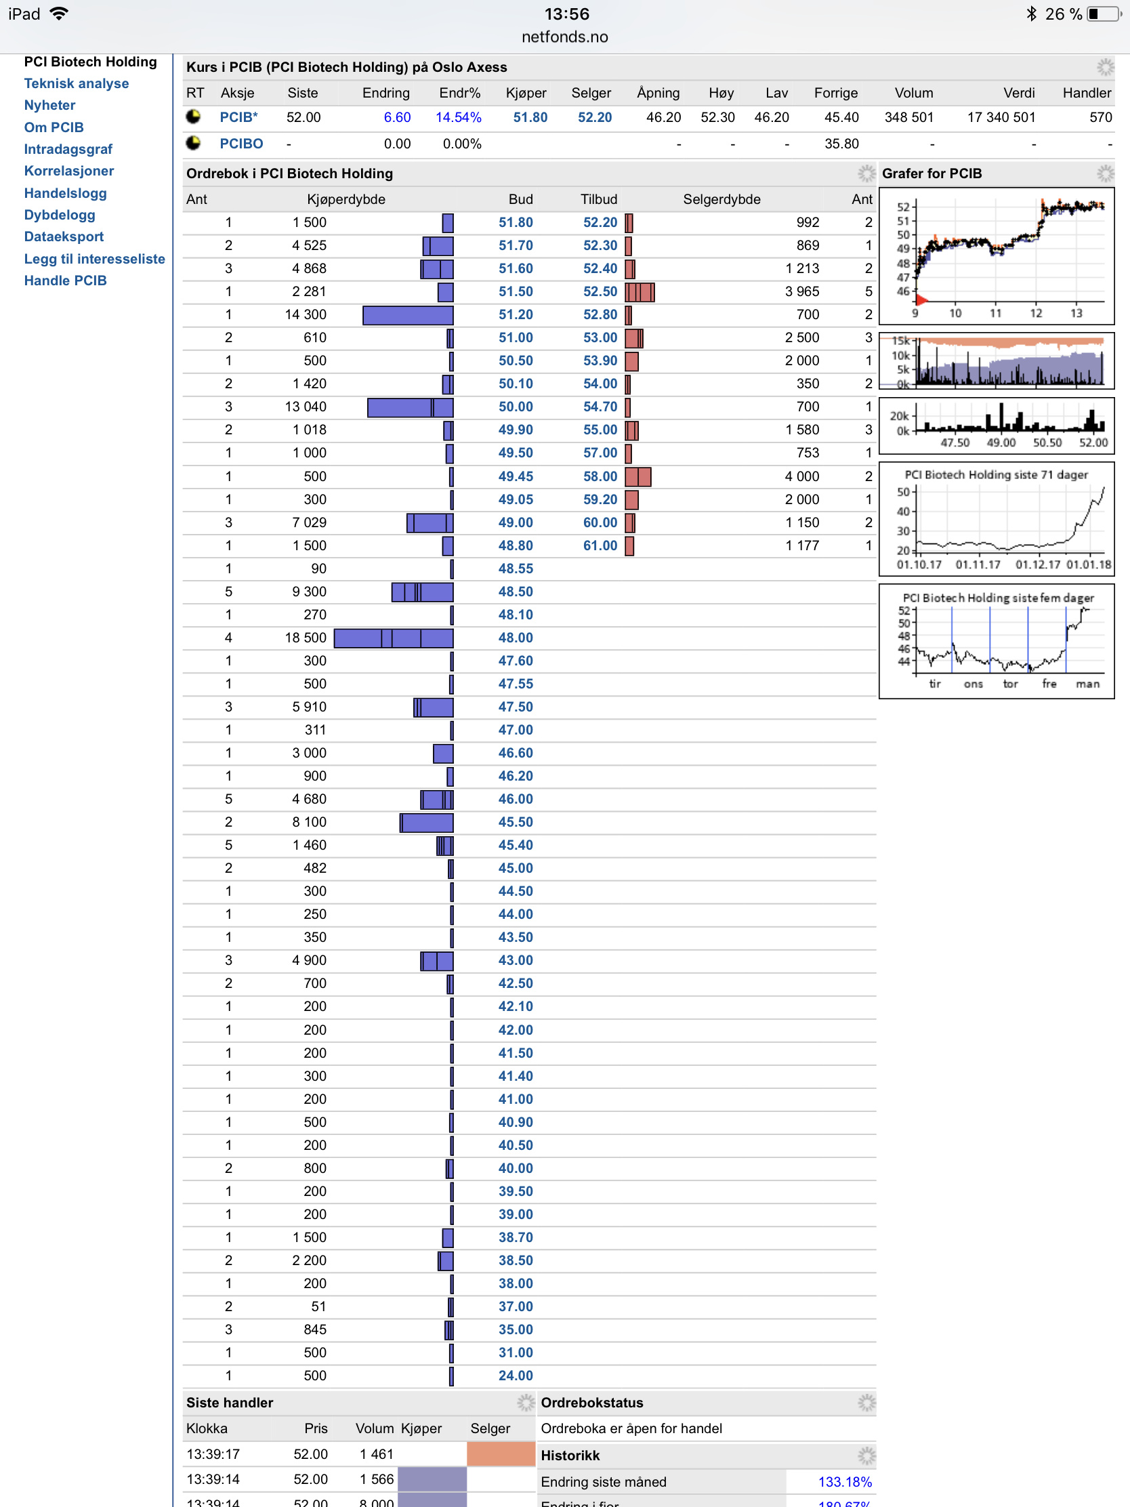This screenshot has width=1130, height=1507.
Task: Open the intraday price chart thumbnail
Action: coord(997,256)
